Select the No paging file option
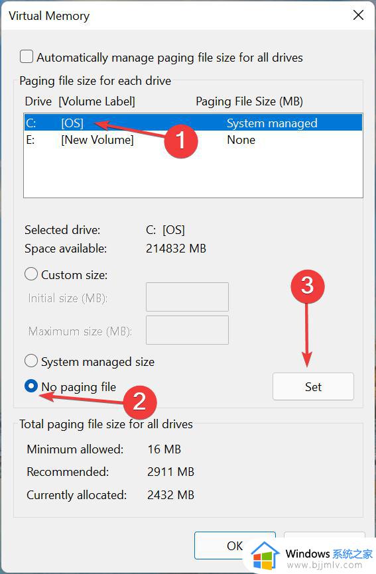Viewport: 376px width, 574px height. pos(31,386)
